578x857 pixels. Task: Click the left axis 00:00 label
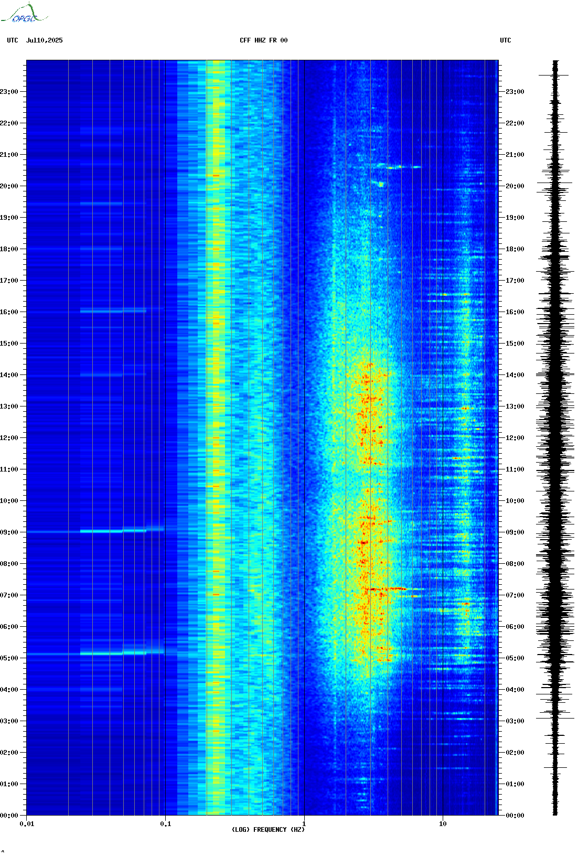9,816
